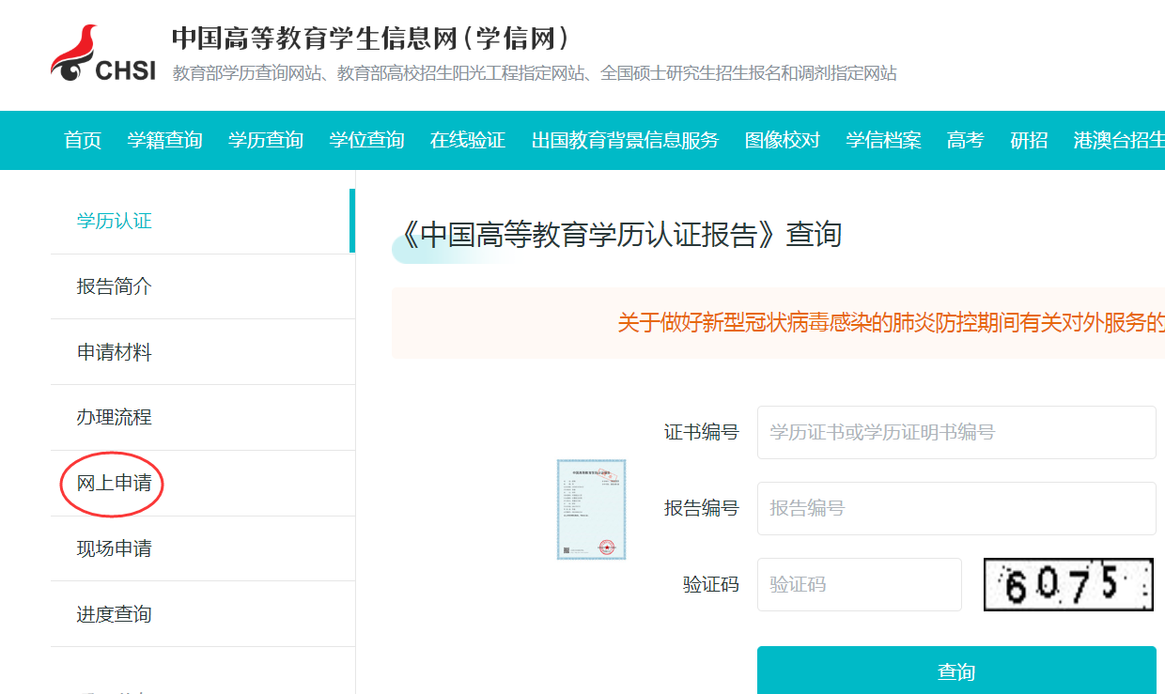Open the 学历查询 menu item
1165x694 pixels.
click(x=266, y=139)
